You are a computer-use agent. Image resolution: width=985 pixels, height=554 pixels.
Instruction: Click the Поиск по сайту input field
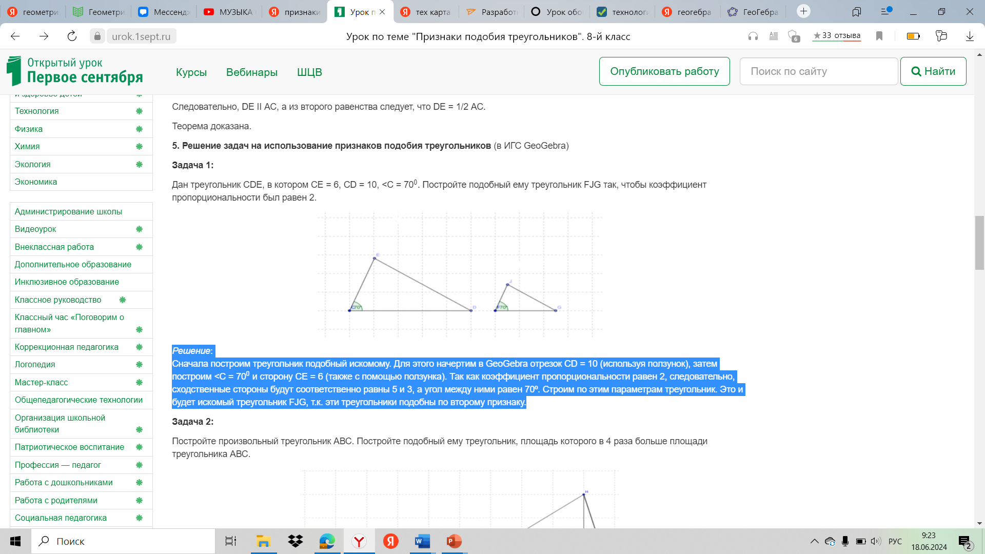[x=818, y=71]
